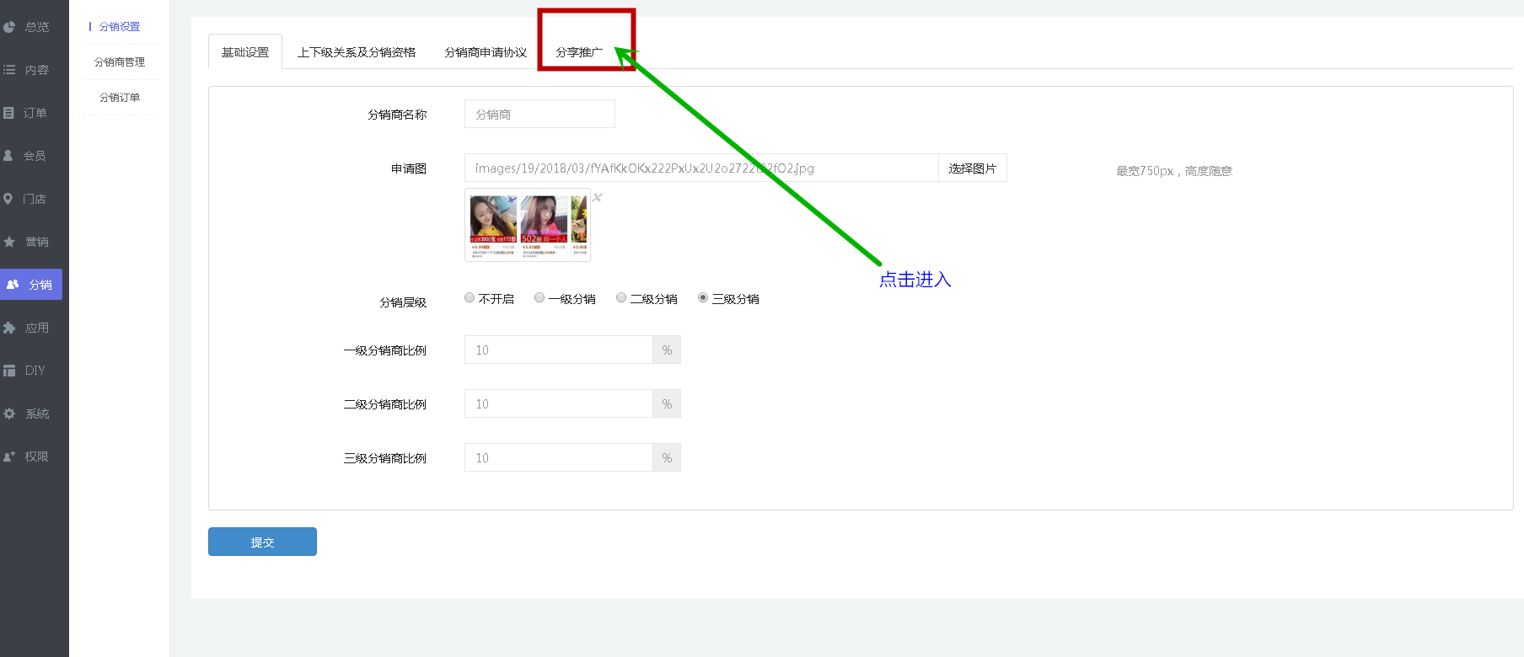
Task: Click the 营销 star icon
Action: point(9,242)
